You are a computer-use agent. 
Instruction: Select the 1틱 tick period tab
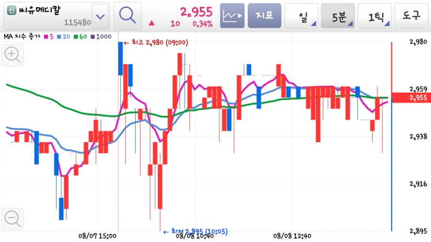coord(374,16)
